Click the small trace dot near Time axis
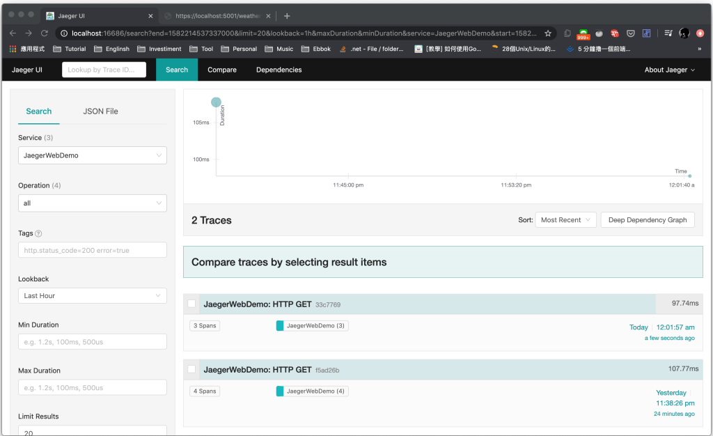 690,176
